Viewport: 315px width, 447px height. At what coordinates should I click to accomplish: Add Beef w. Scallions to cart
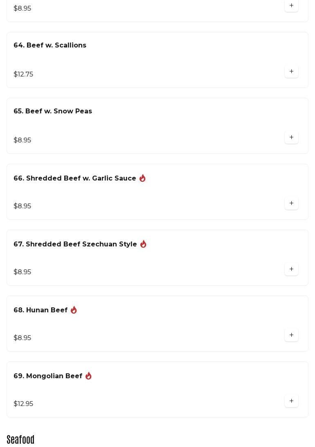[x=291, y=72]
